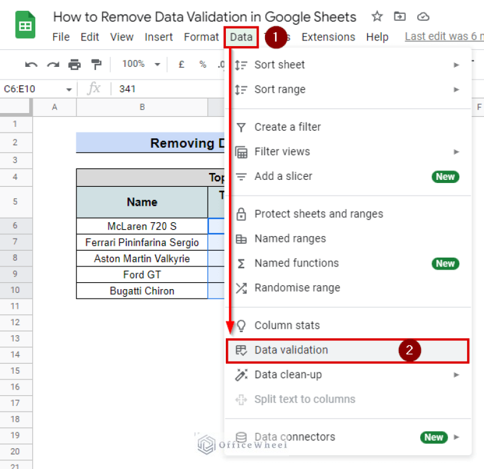
Task: Click the redo arrow in the toolbar
Action: (53, 64)
